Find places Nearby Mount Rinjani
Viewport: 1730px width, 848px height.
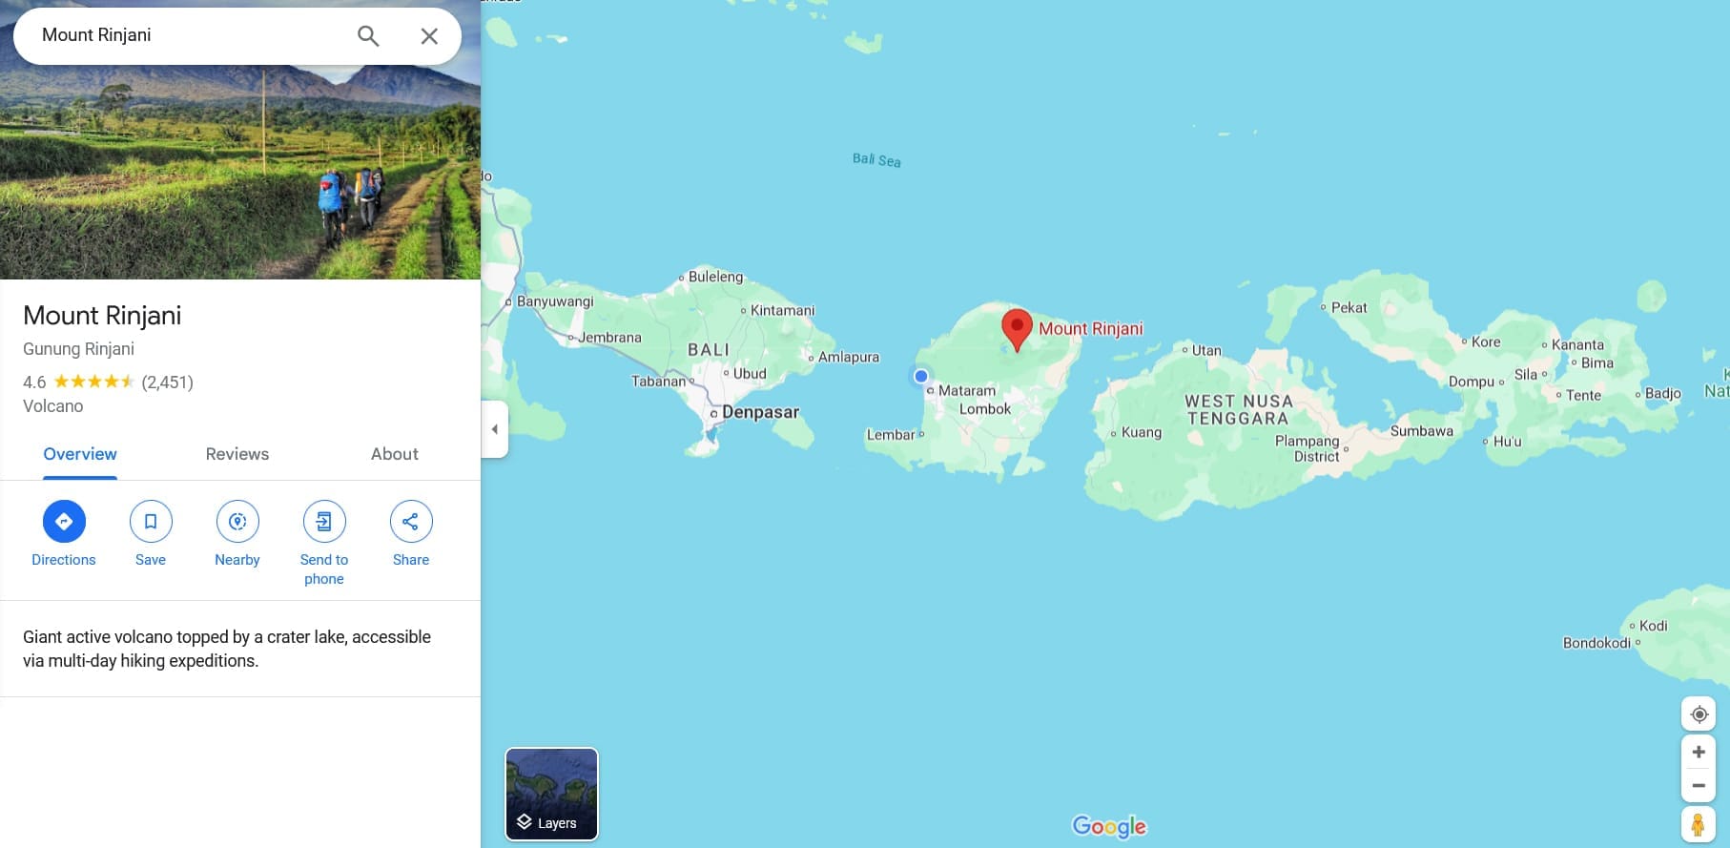[x=237, y=534]
